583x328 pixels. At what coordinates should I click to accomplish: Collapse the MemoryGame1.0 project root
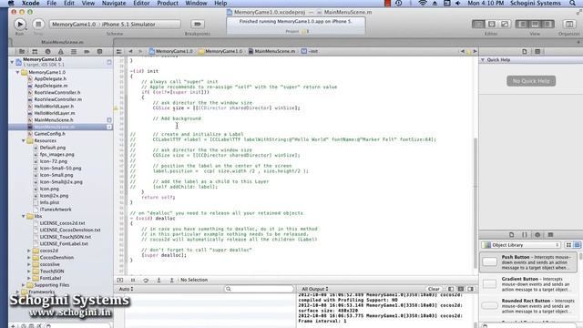pyautogui.click(x=12, y=62)
